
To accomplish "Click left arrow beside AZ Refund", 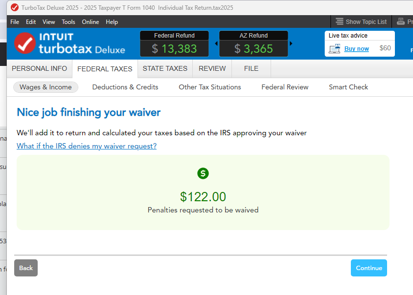I will [216, 43].
